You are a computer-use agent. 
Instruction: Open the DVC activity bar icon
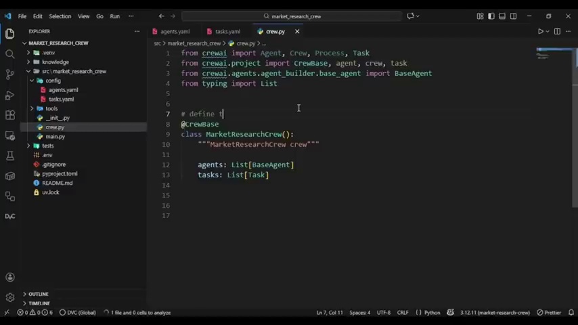click(10, 216)
